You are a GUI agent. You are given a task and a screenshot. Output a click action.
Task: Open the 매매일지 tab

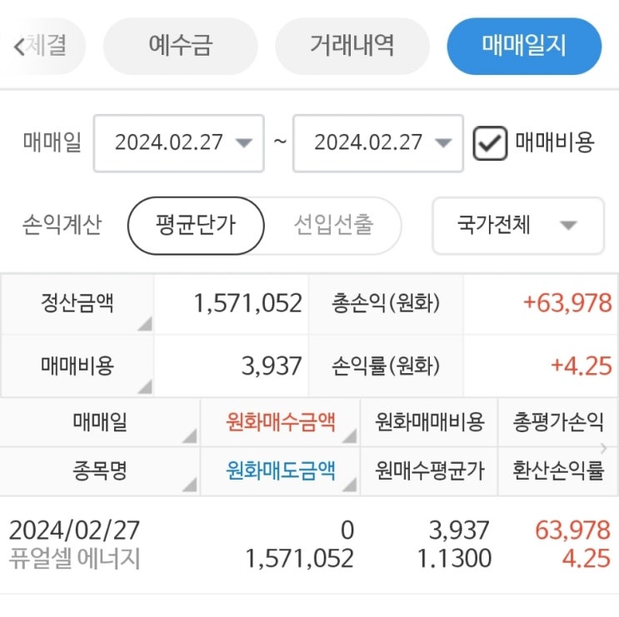point(524,46)
